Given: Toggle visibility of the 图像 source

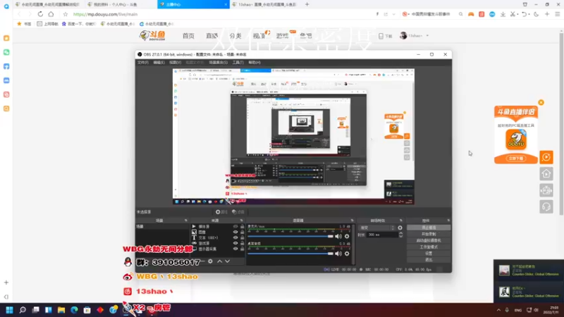Looking at the screenshot, I should 235,232.
